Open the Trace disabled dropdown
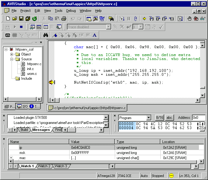Screen dimensions: 208x180 click(109, 27)
